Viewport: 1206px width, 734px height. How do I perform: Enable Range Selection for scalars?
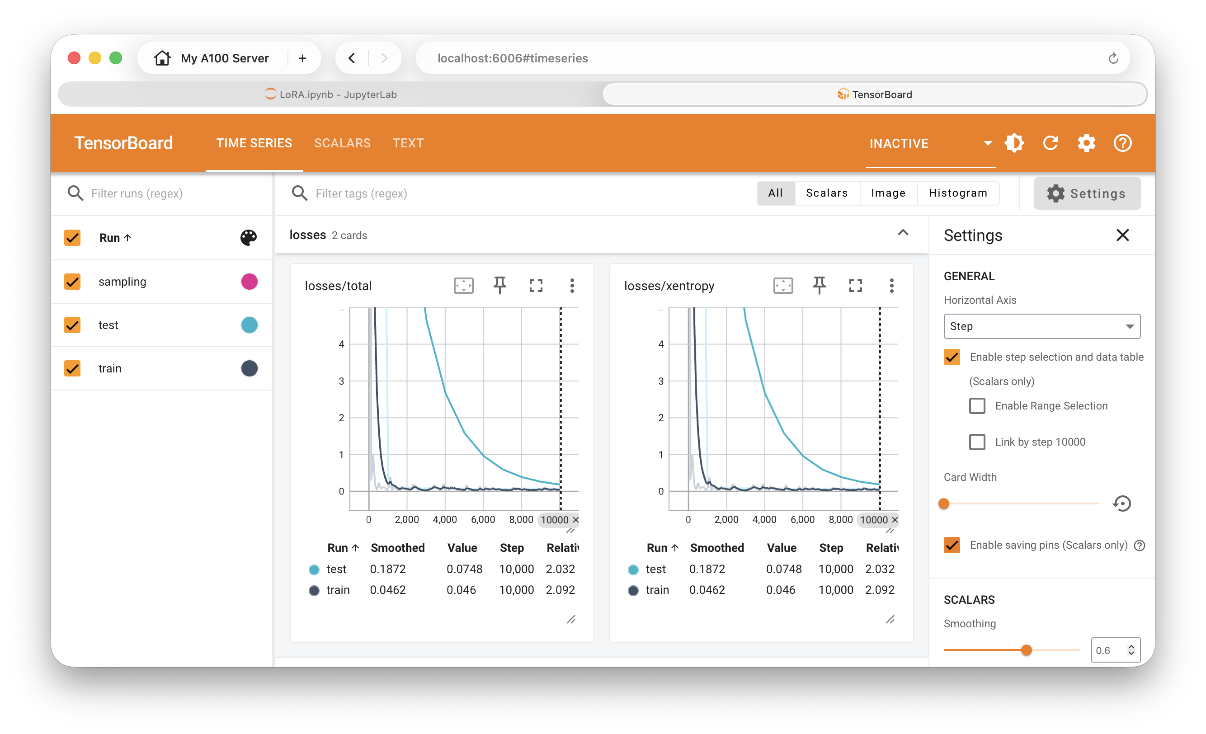click(x=977, y=406)
